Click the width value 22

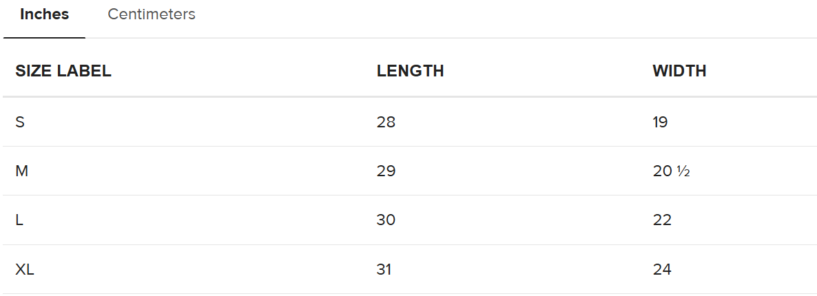[662, 220]
